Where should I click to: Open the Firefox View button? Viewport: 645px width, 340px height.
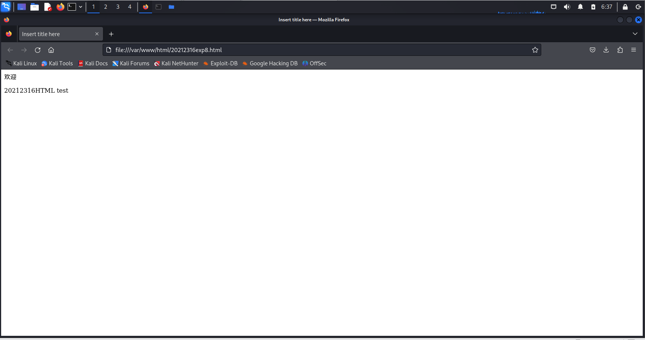point(9,34)
